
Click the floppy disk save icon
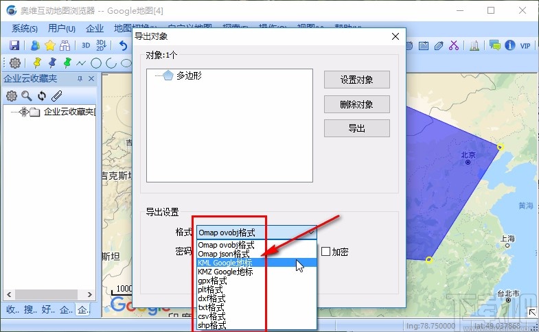pos(14,45)
